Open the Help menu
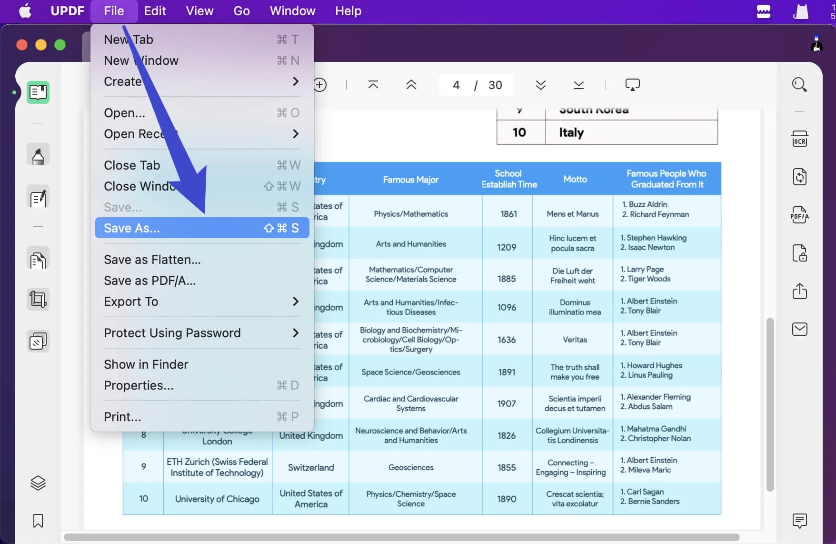Image resolution: width=836 pixels, height=544 pixels. coord(348,11)
